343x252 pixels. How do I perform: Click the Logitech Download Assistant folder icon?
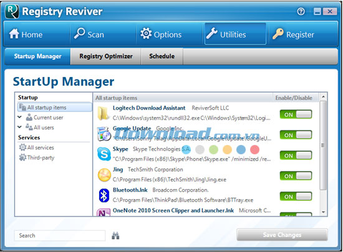(104, 113)
